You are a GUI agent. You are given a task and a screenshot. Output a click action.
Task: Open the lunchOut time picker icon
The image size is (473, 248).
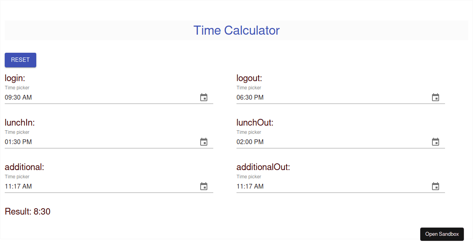[x=436, y=142]
